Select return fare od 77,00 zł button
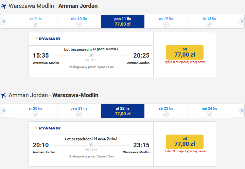 (x=185, y=142)
